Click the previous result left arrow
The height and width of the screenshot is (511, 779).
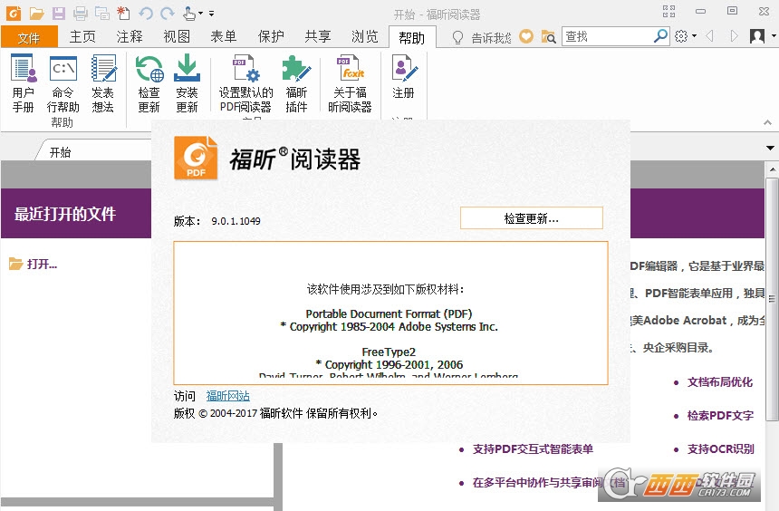pyautogui.click(x=709, y=36)
